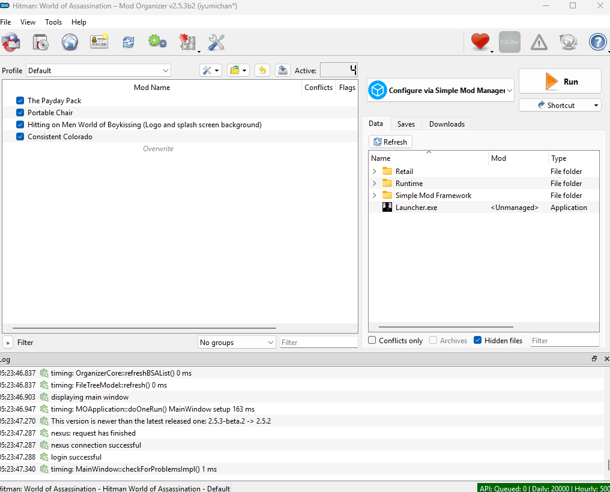610x492 pixels.
Task: Open the Profile dropdown showing Default
Action: [98, 71]
